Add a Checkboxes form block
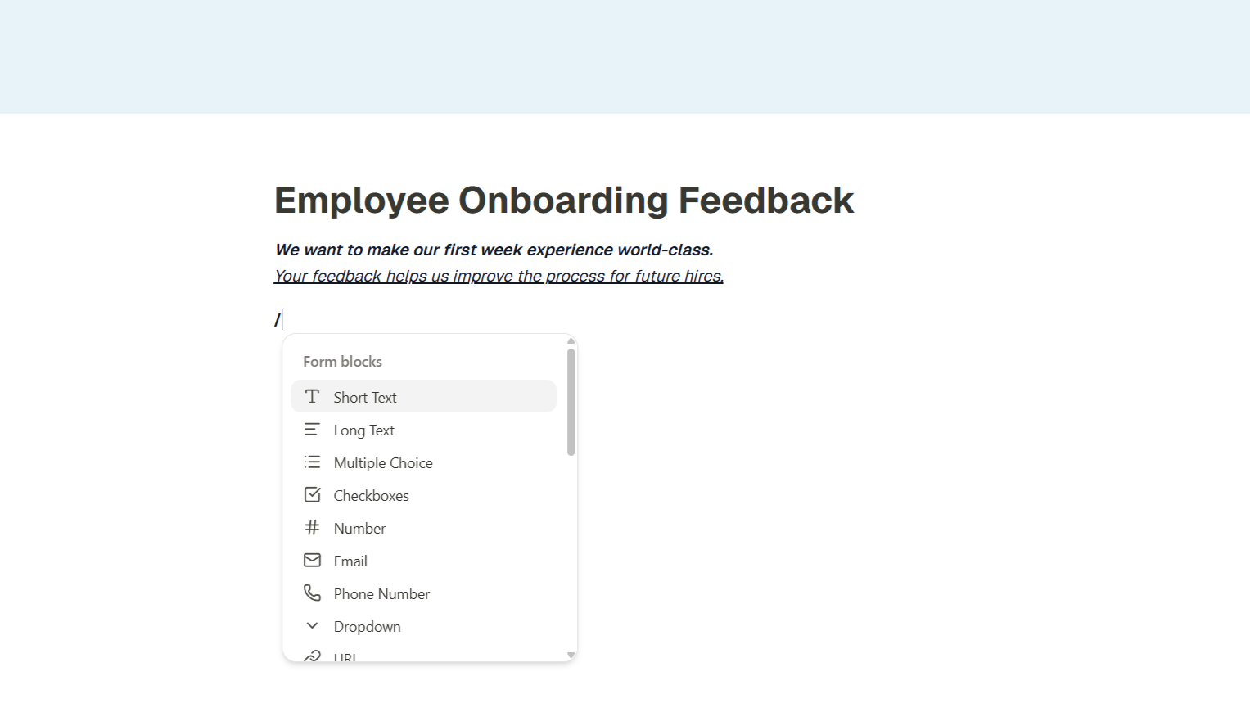 pyautogui.click(x=371, y=496)
